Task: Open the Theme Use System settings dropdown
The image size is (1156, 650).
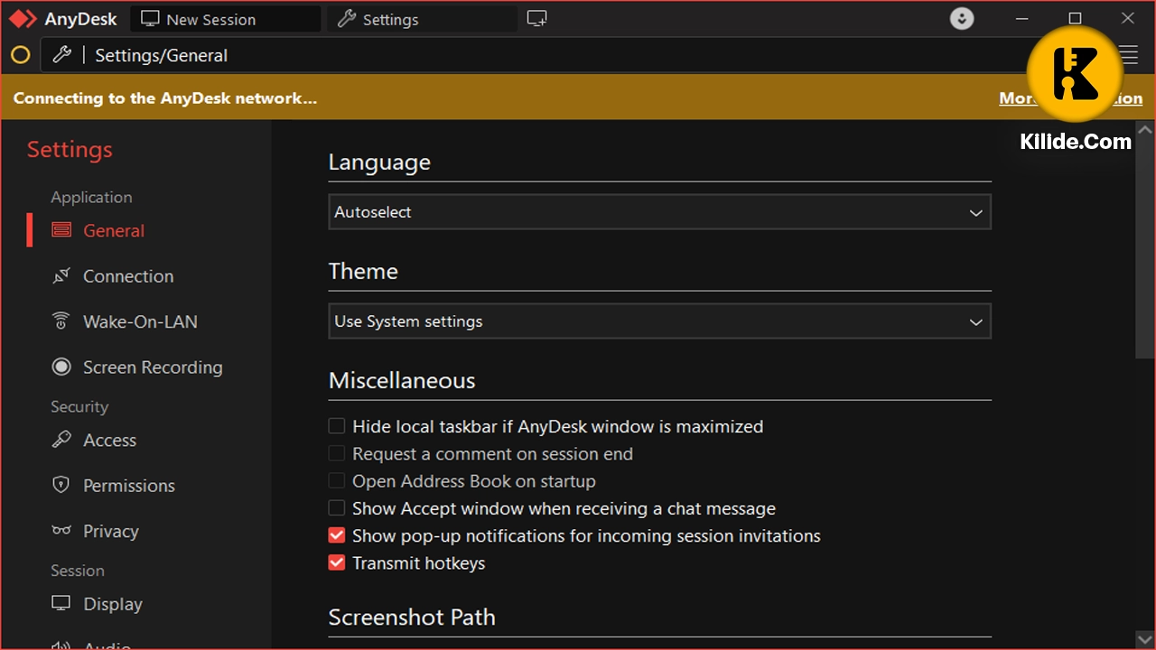Action: (x=659, y=321)
